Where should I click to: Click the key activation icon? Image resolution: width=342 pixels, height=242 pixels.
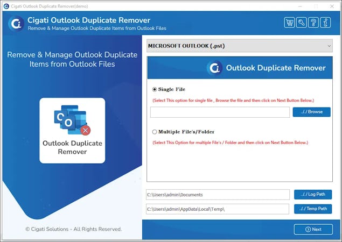301,23
